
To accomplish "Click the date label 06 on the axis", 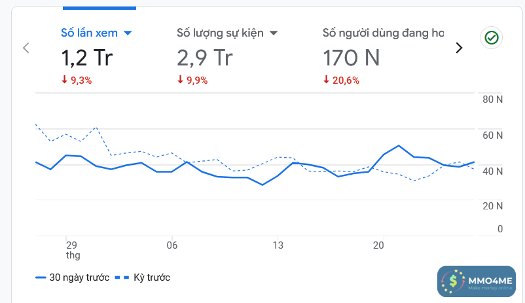I will [x=172, y=245].
